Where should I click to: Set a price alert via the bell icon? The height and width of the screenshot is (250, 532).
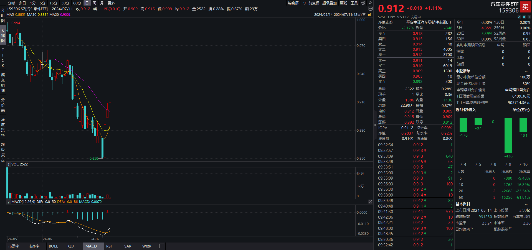524,17
